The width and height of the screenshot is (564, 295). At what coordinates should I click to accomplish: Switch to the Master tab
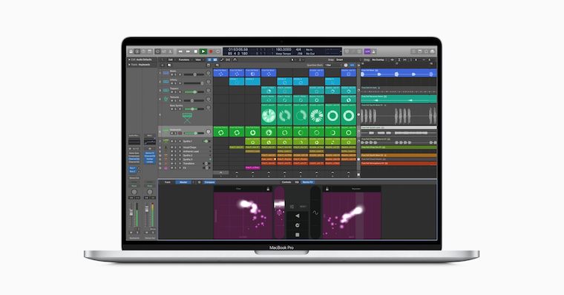coord(183,182)
